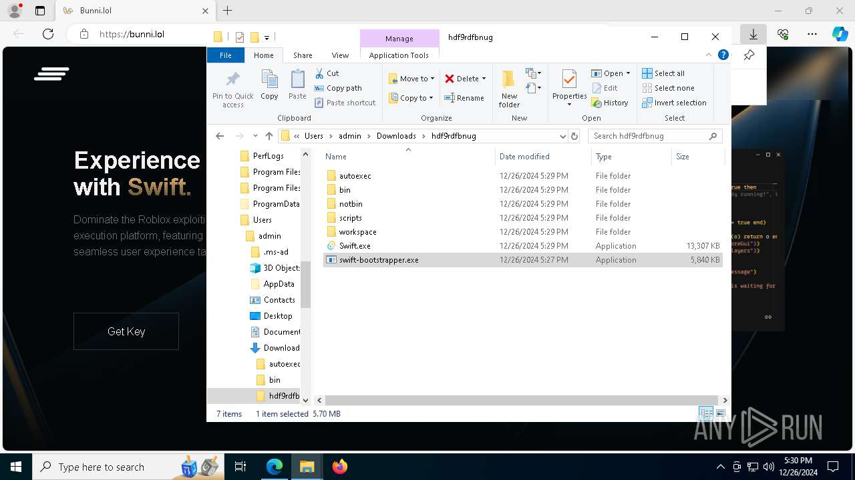Switch to Large icons view
855x480 pixels.
click(x=720, y=414)
